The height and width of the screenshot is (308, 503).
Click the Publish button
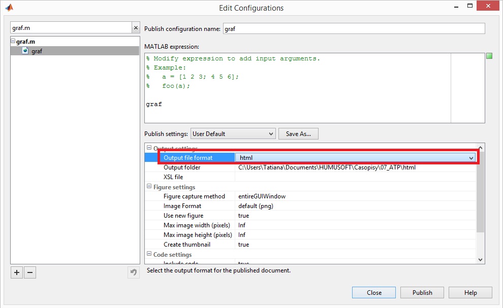pos(422,293)
